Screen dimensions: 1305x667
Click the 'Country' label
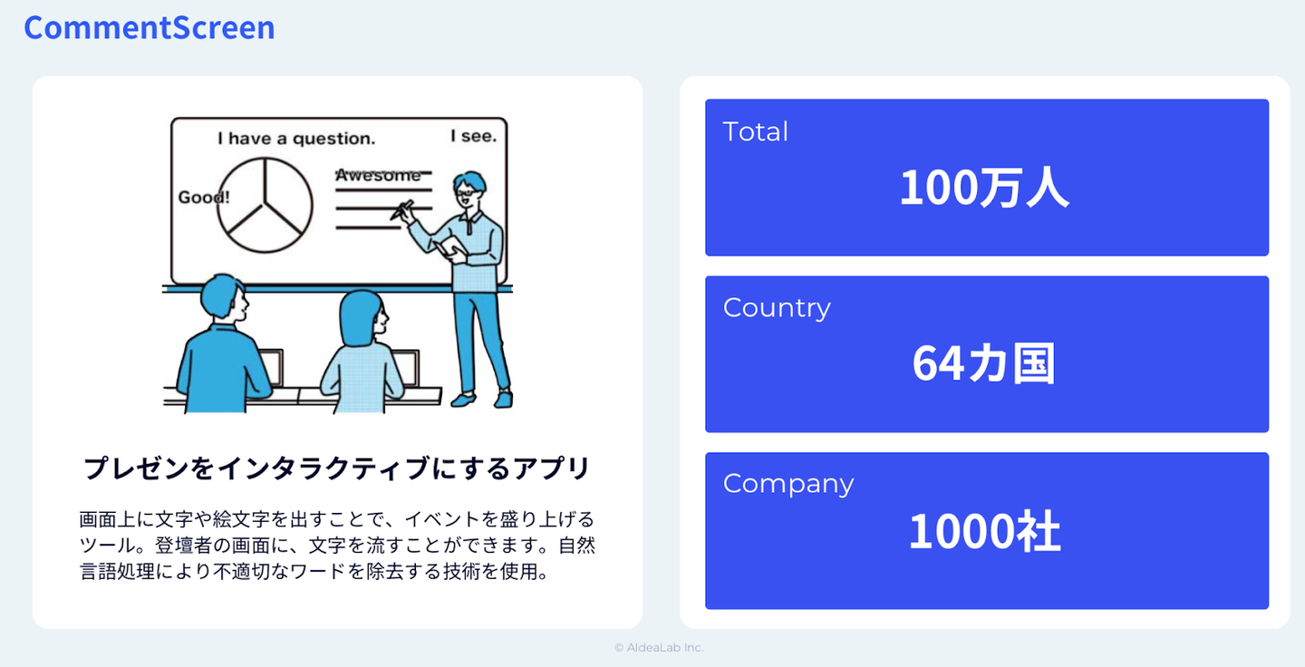[777, 308]
